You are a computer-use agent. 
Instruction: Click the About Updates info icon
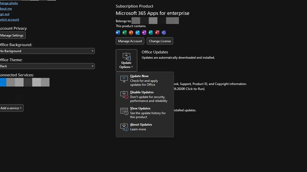124,127
